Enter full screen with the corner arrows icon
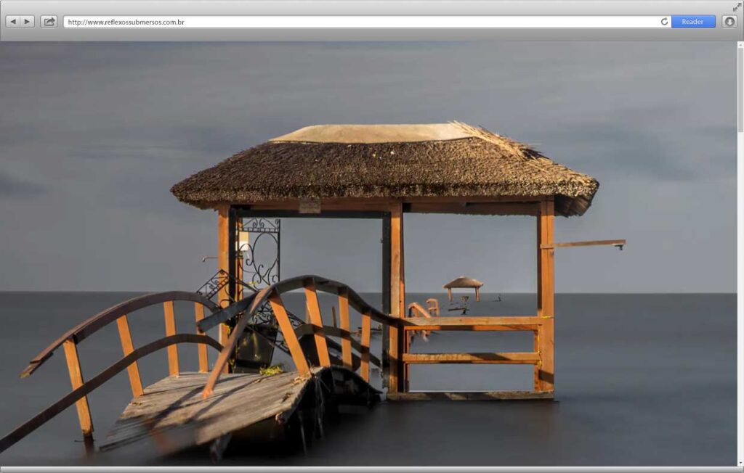This screenshot has height=473, width=744. point(737,7)
